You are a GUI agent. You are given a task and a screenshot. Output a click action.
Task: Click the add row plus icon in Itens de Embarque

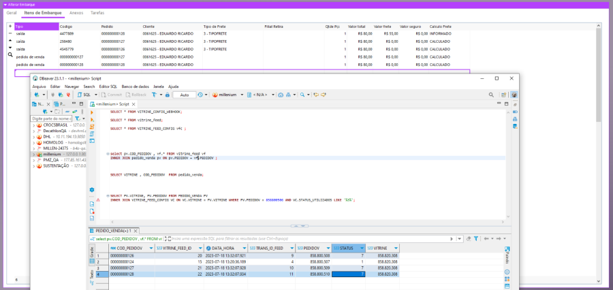(x=10, y=26)
